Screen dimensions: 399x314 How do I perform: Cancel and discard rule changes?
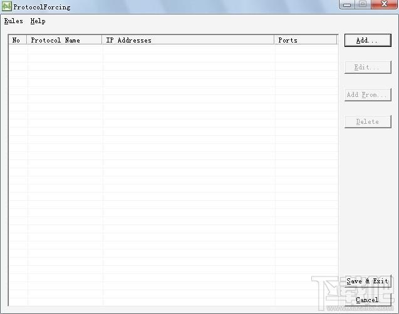(x=368, y=300)
